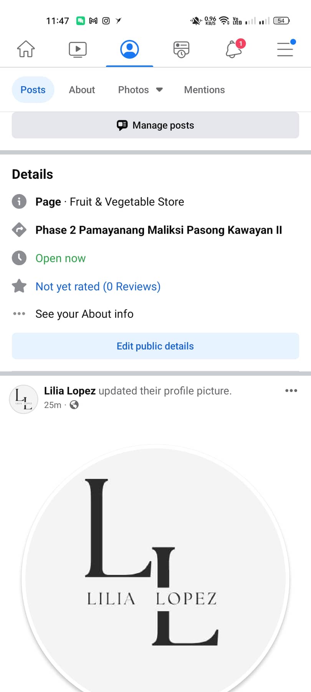This screenshot has width=311, height=692.
Task: Expand See your About info
Action: pyautogui.click(x=84, y=314)
